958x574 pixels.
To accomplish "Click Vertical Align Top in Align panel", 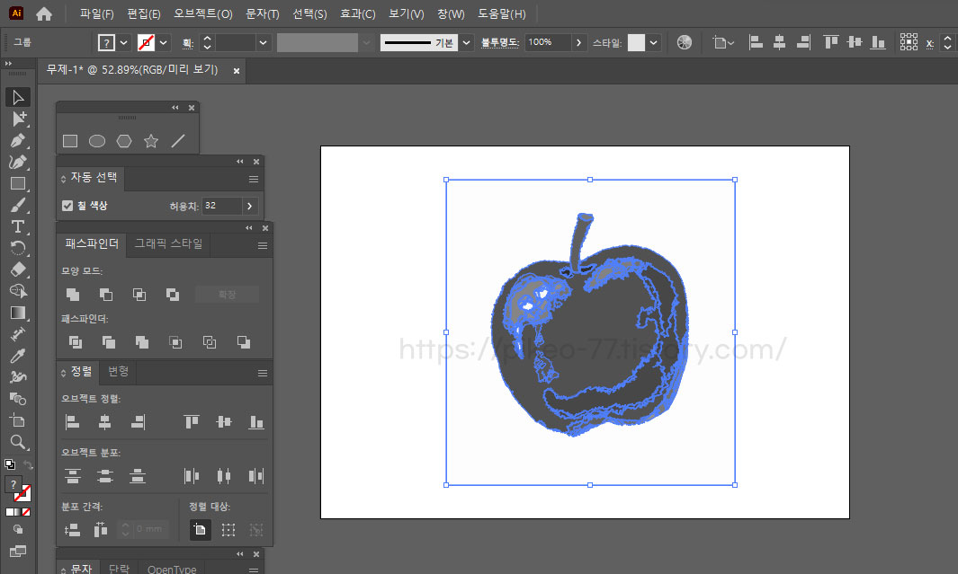I will coord(192,421).
